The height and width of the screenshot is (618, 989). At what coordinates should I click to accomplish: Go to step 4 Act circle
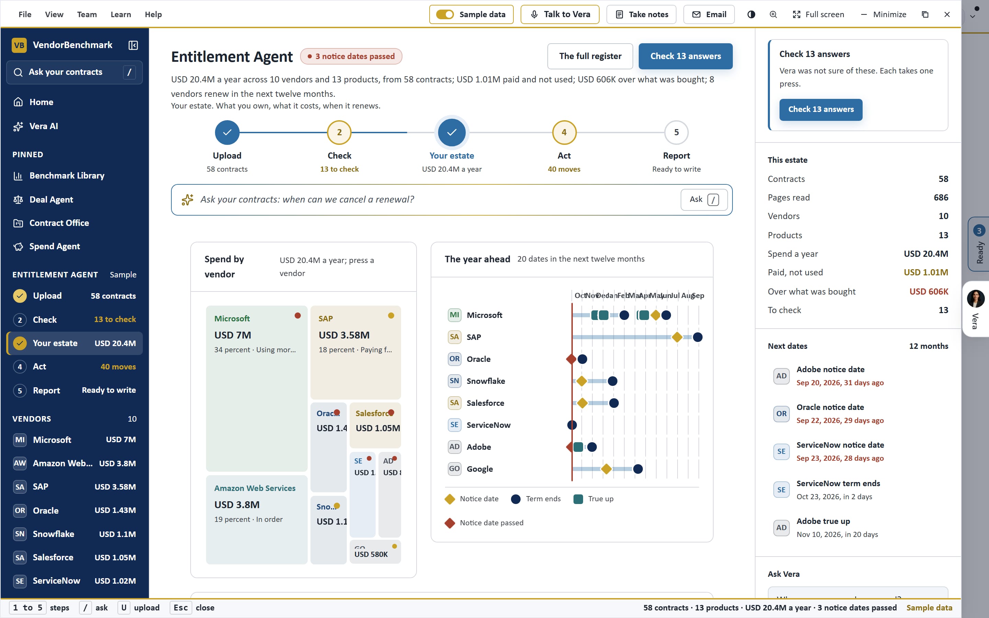[x=564, y=133]
